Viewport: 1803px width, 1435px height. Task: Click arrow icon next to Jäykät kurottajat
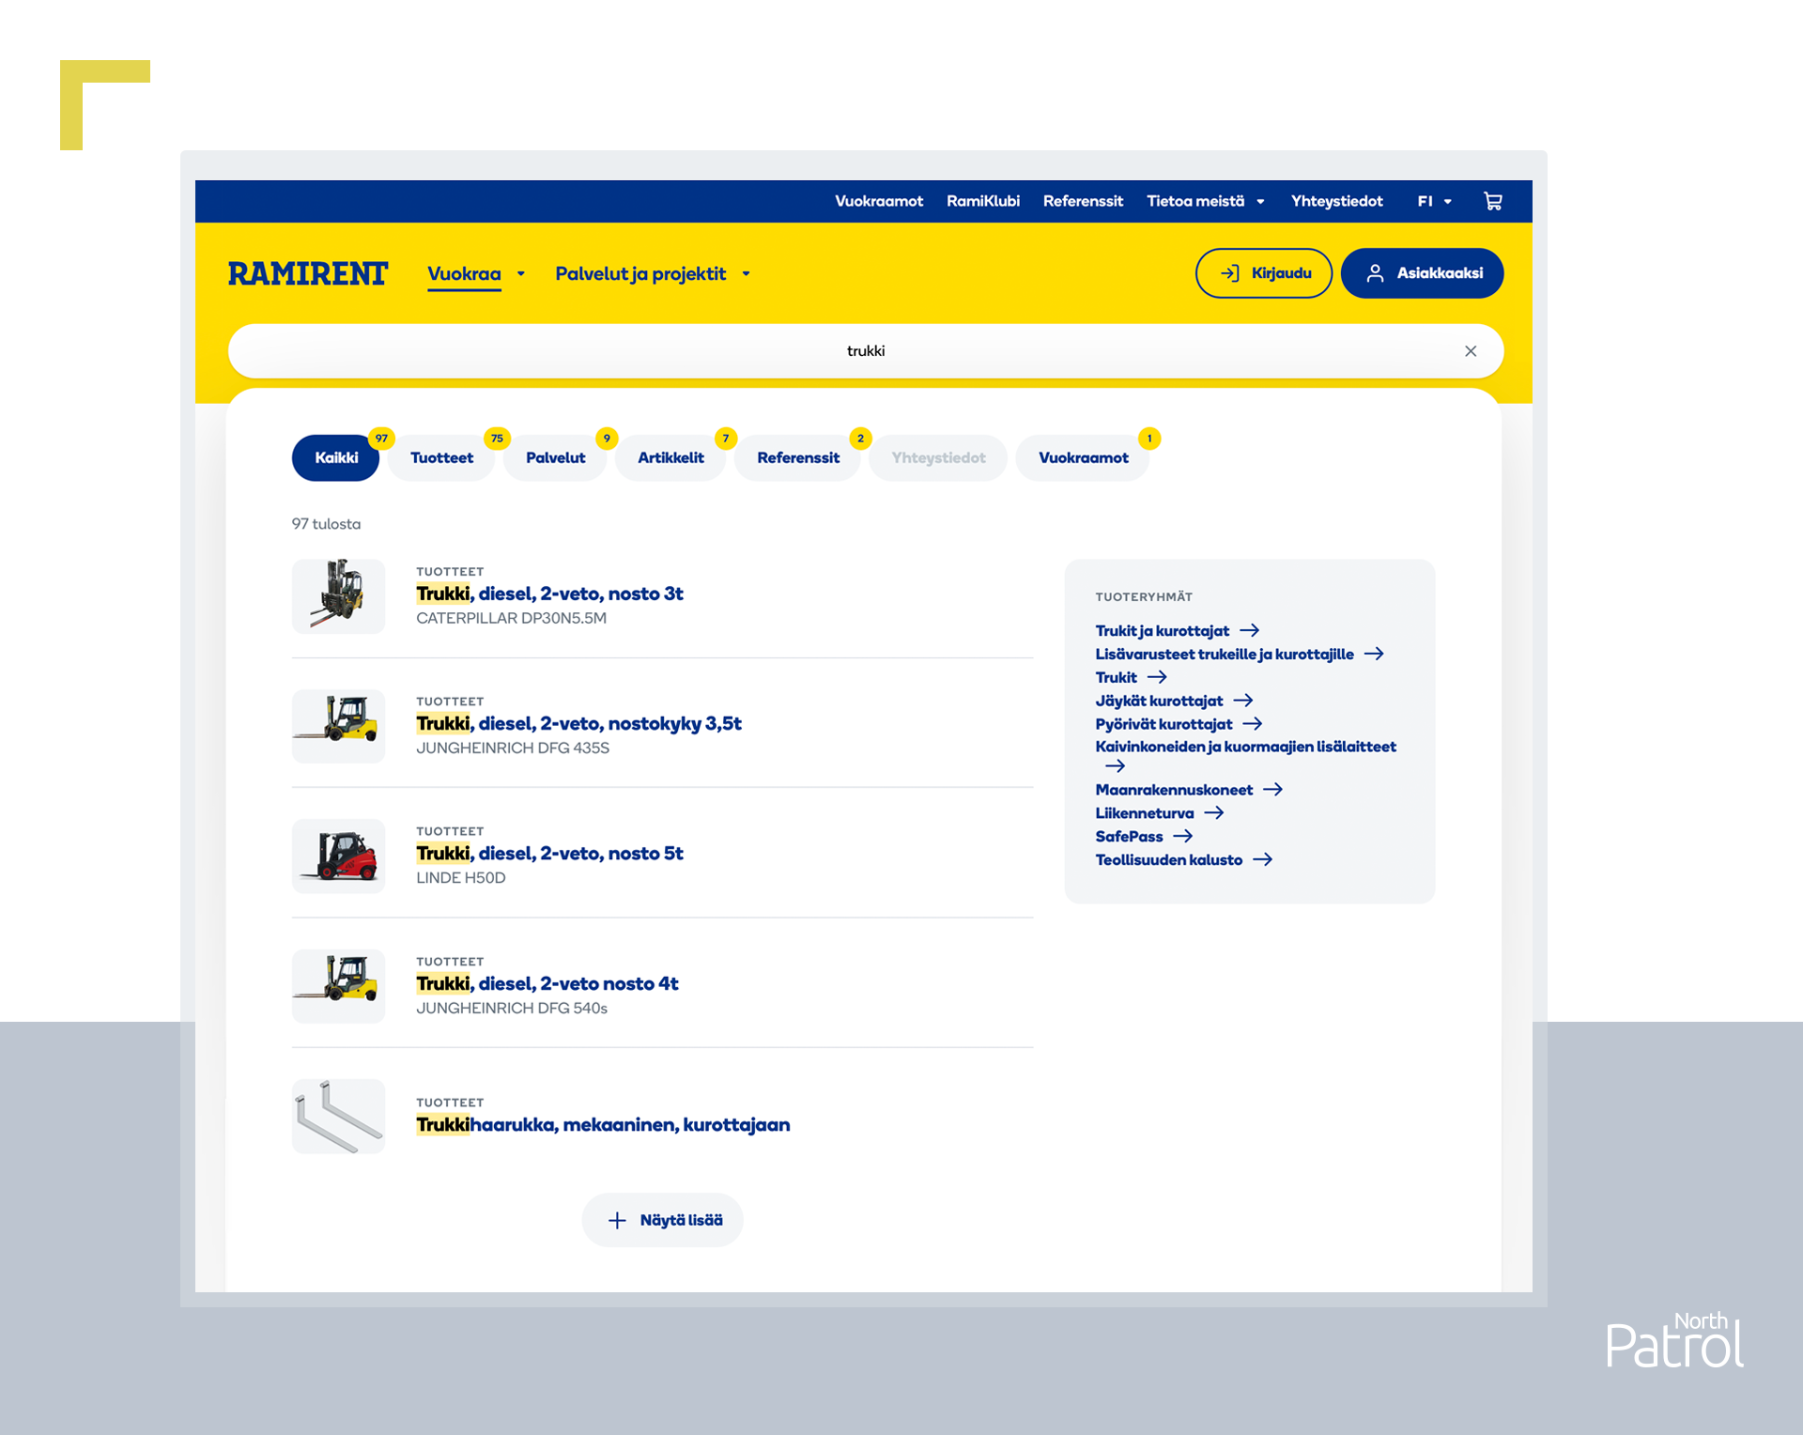click(1243, 701)
